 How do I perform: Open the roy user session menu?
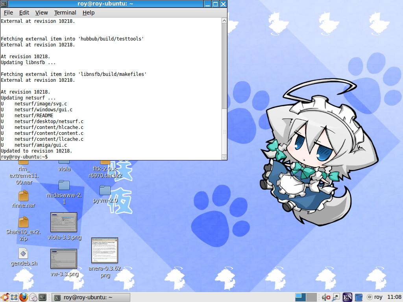click(x=375, y=297)
